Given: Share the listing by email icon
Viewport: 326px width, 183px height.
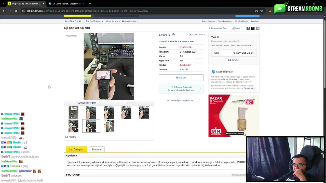Looking at the screenshot, I should point(258,28).
